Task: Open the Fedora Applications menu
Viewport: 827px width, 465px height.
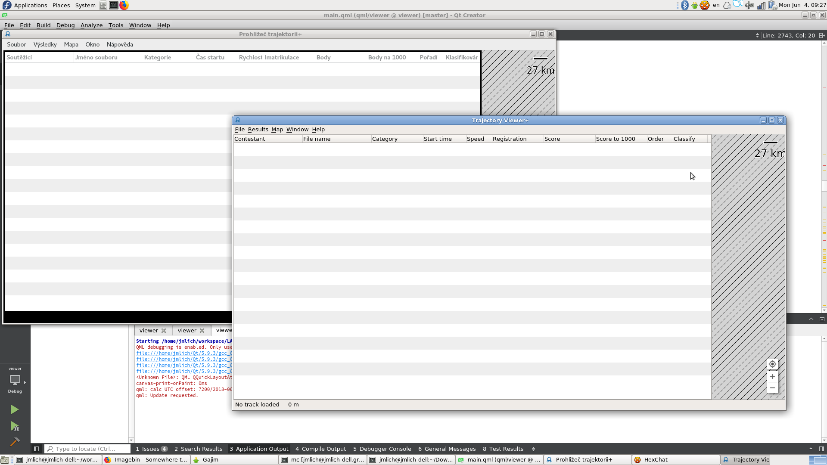Action: tap(25, 5)
